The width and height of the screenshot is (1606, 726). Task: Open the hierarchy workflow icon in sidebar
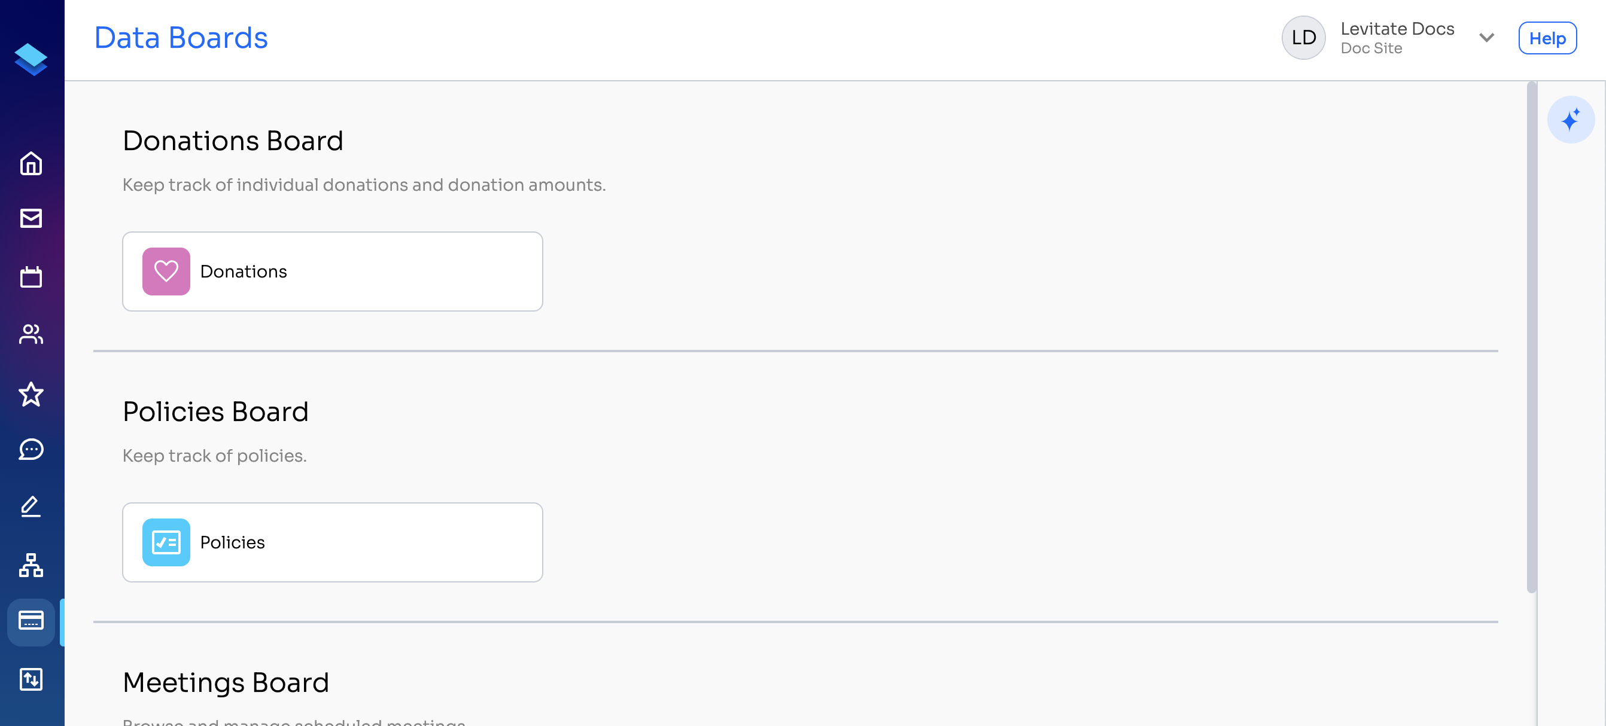[x=31, y=565]
